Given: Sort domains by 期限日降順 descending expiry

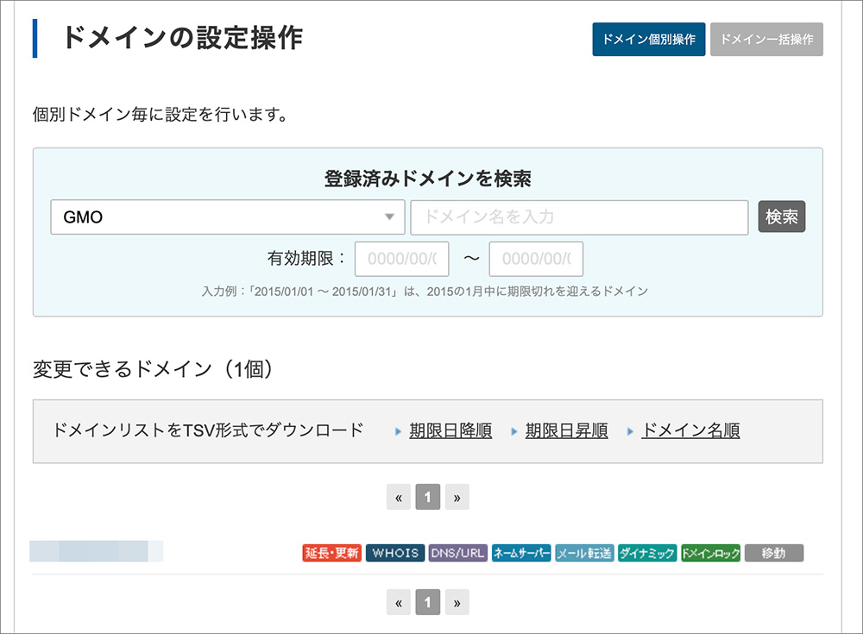Looking at the screenshot, I should coord(450,430).
